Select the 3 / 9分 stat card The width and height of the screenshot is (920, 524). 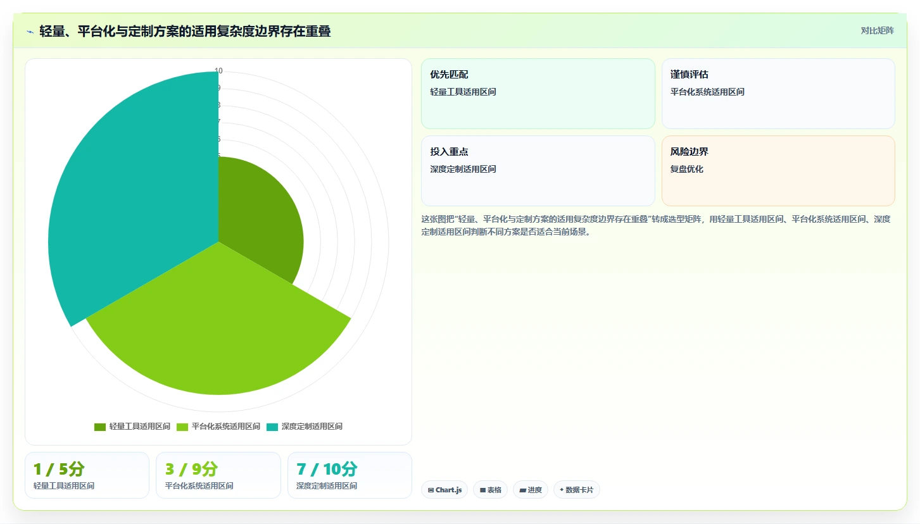218,475
